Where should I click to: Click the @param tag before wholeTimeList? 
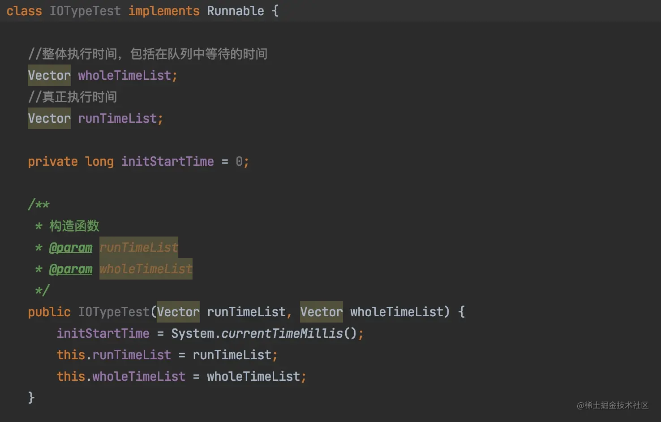(71, 269)
